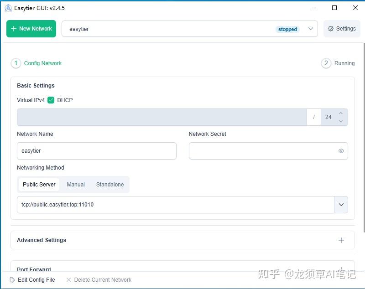
Task: Go to step 2 Running
Action: coord(338,63)
